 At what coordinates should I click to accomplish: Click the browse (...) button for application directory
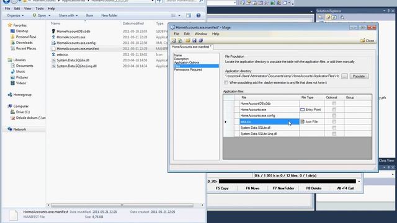[x=344, y=76]
